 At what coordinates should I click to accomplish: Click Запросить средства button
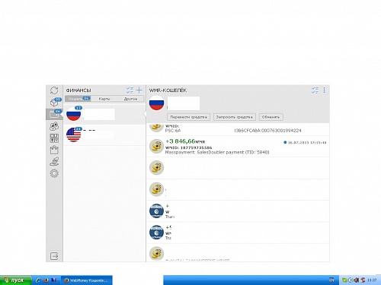click(234, 117)
